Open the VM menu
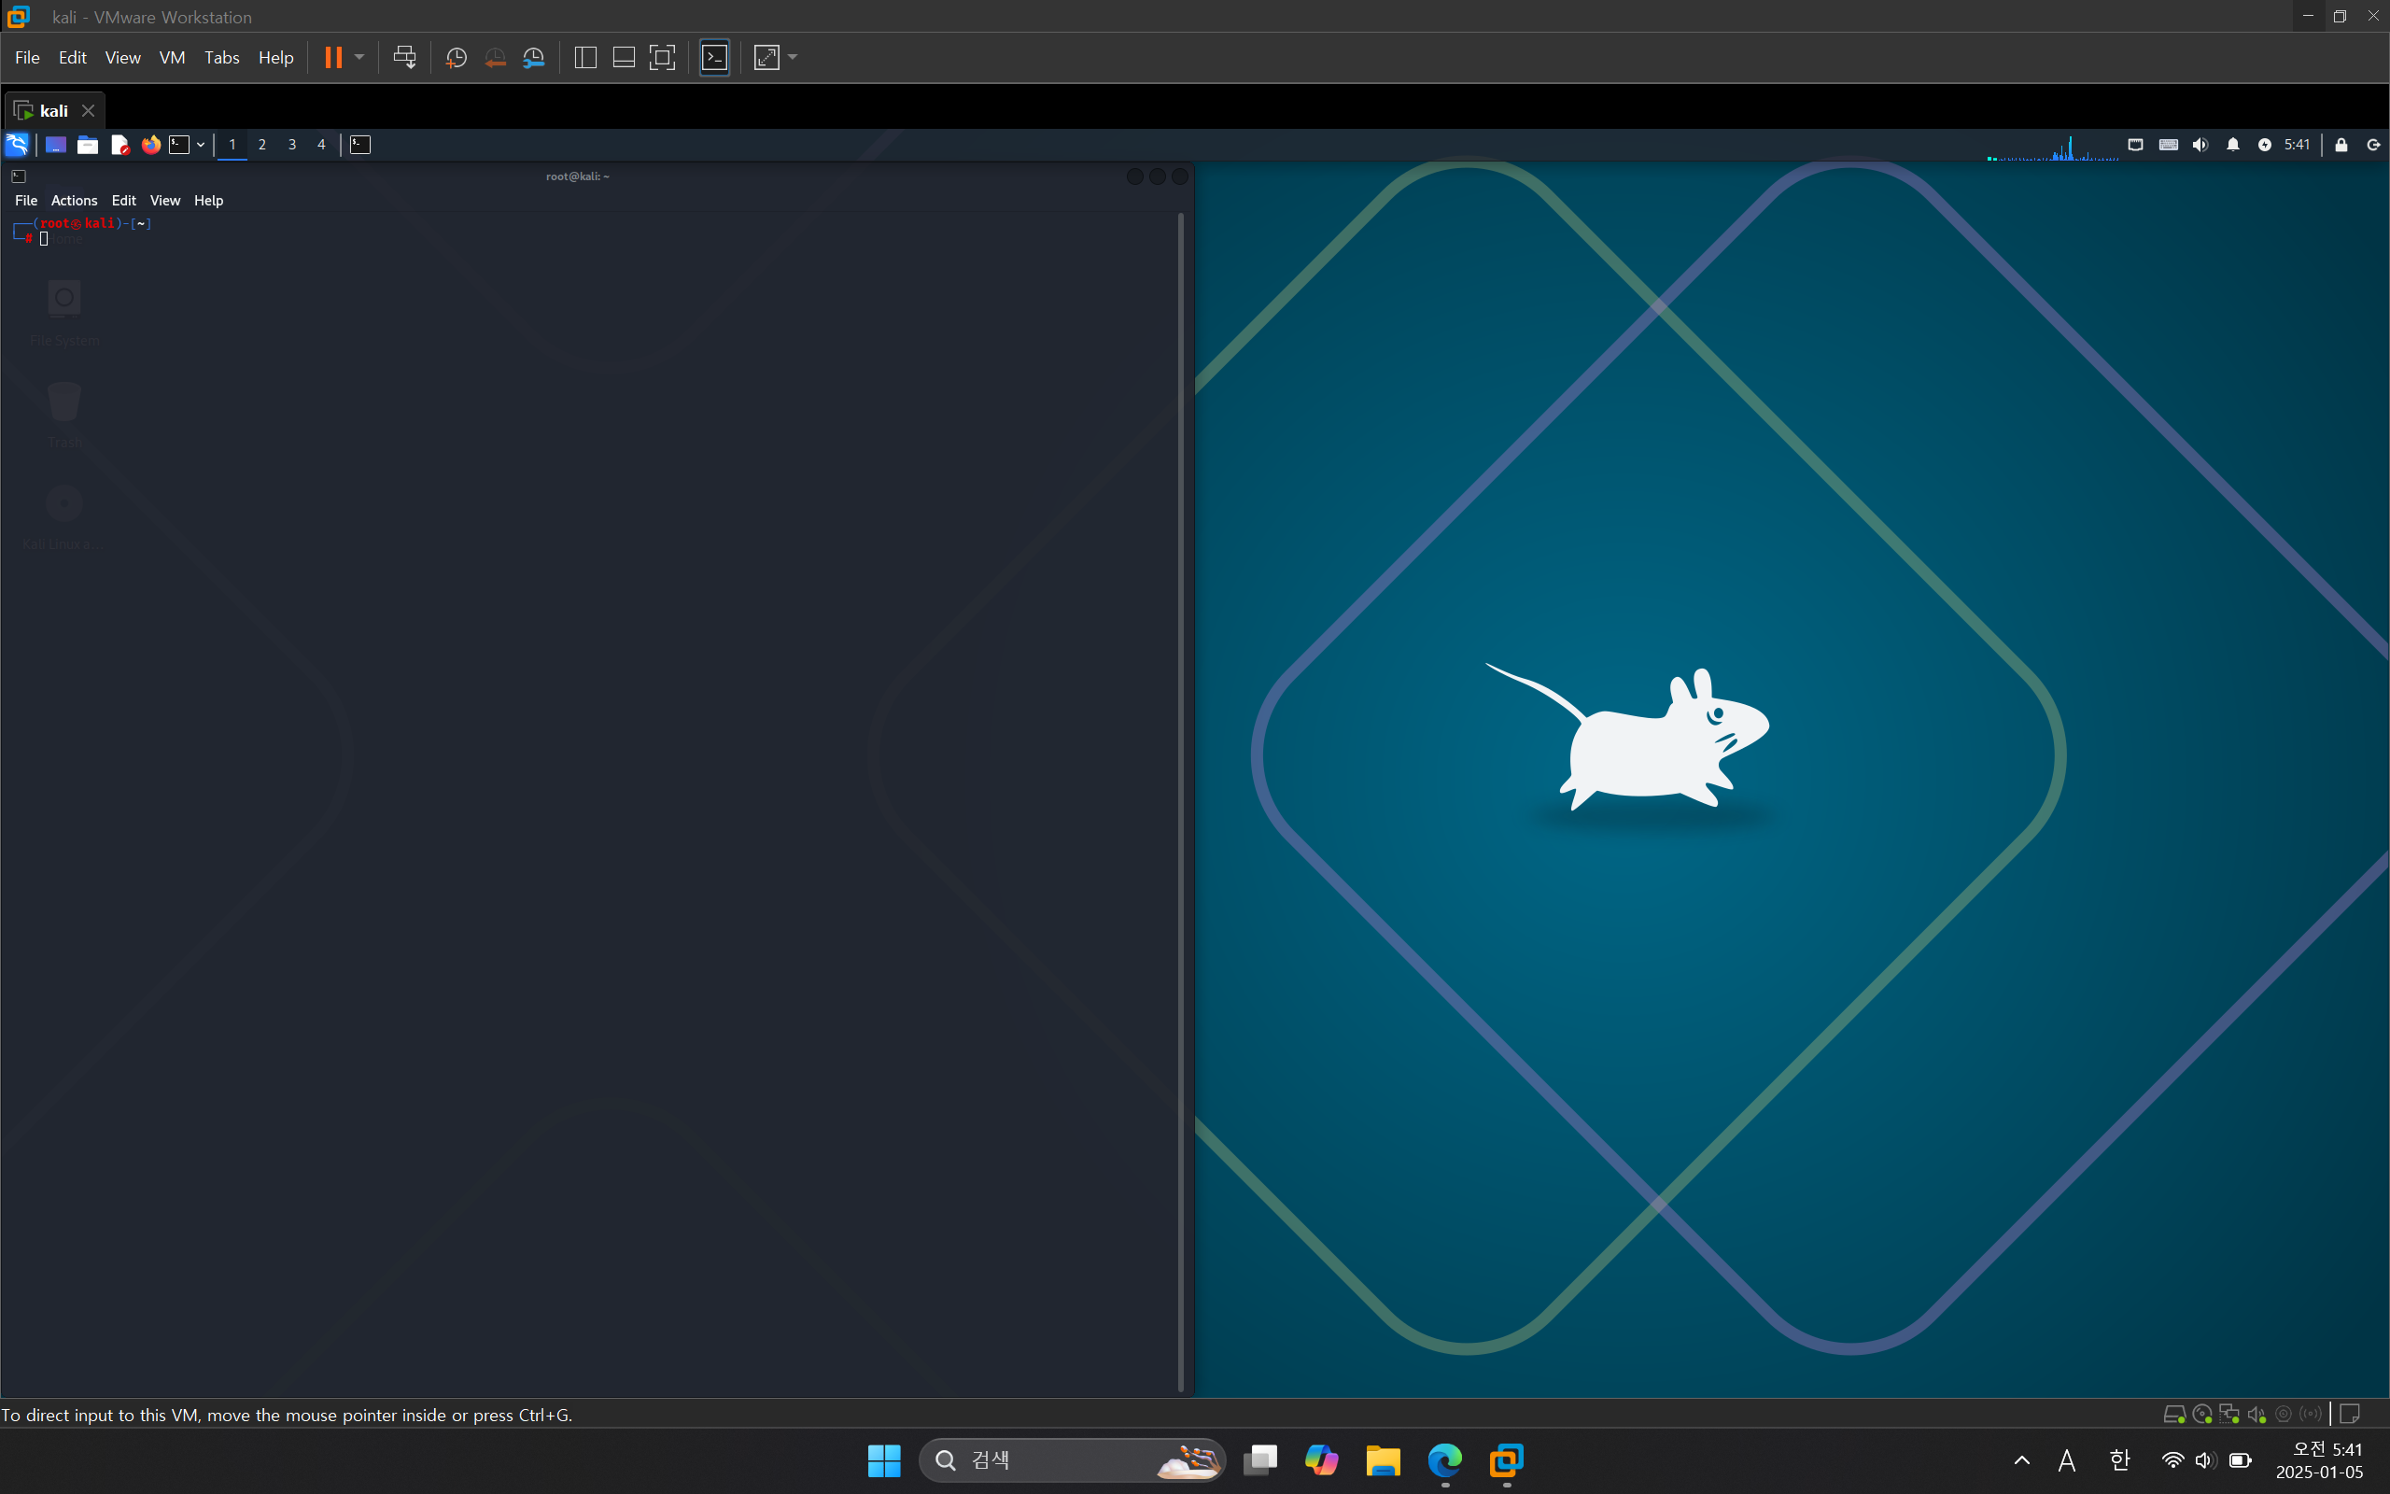Screen dimensions: 2390x1494 point(172,58)
